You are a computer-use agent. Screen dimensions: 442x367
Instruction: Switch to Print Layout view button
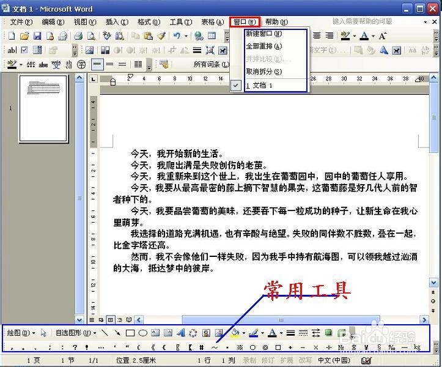111,320
